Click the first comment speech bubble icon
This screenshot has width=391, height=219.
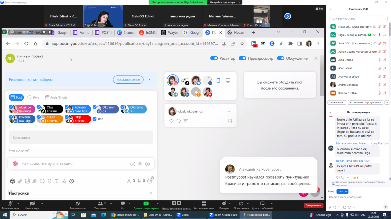tap(42, 181)
